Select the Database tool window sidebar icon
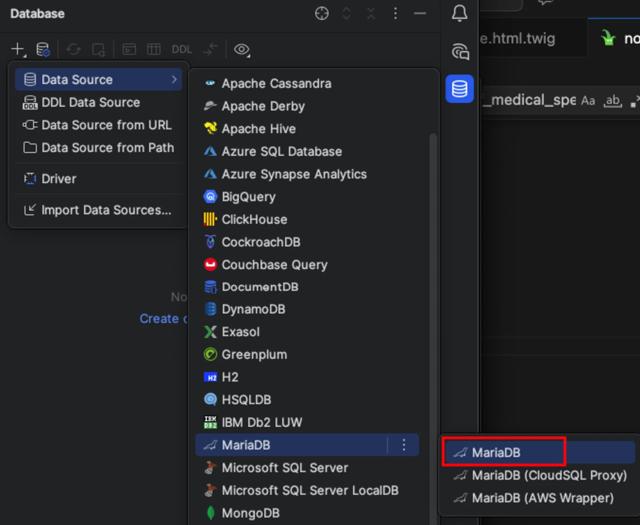 point(459,89)
